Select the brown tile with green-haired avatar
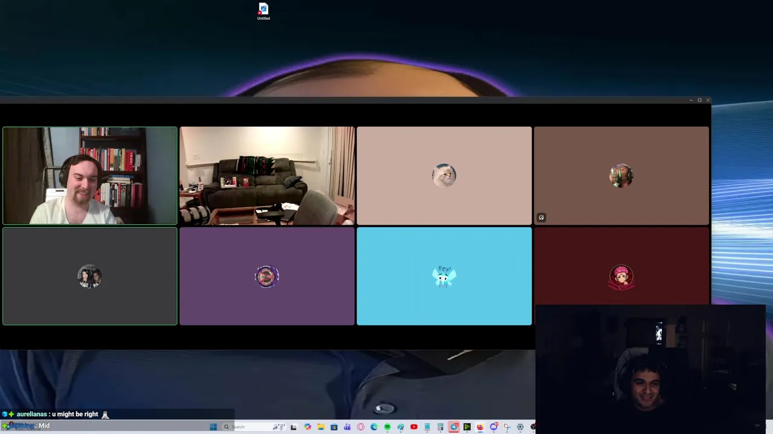The height and width of the screenshot is (434, 773). click(621, 175)
